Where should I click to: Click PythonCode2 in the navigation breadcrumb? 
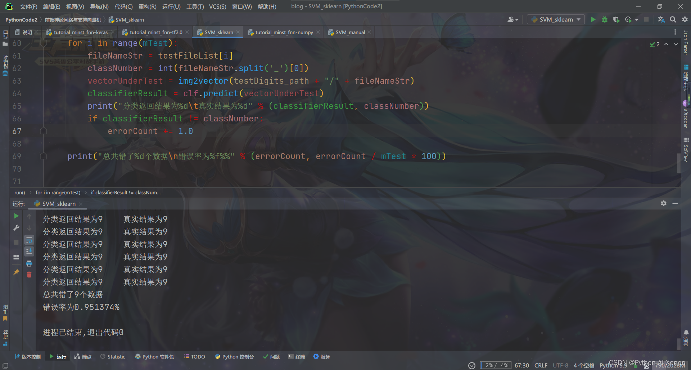pyautogui.click(x=21, y=20)
